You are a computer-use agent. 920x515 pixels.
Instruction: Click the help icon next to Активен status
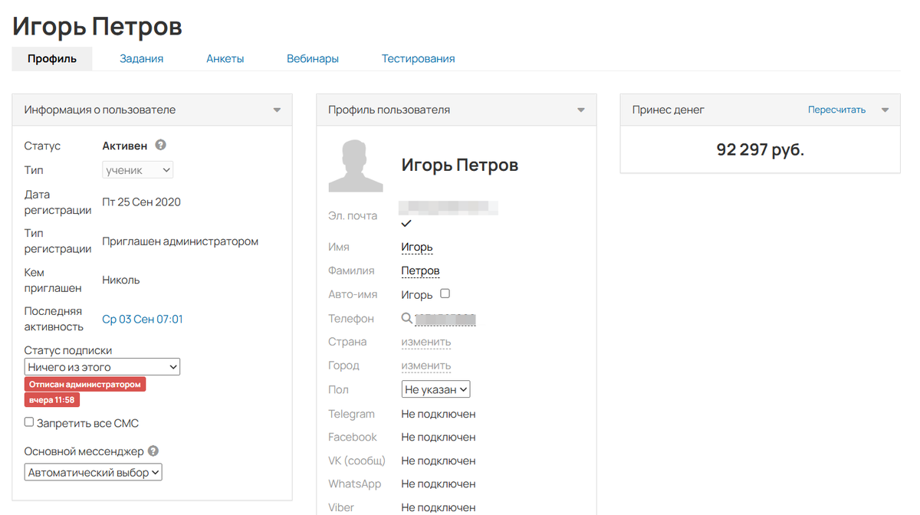click(160, 145)
